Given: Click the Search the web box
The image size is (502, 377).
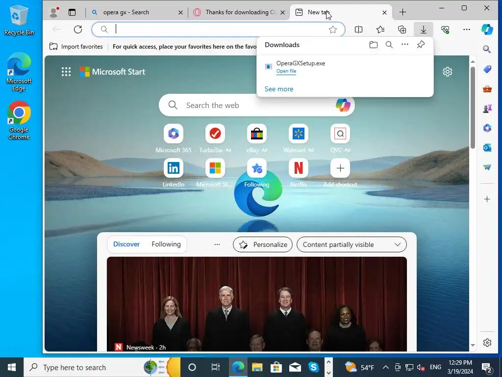Looking at the screenshot, I should (x=257, y=105).
